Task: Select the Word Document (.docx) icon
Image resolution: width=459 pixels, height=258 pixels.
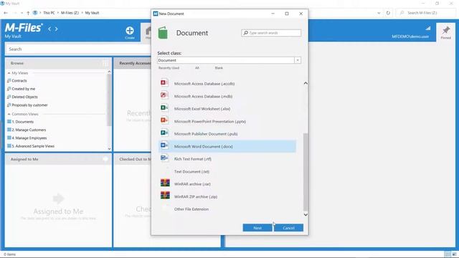Action: pyautogui.click(x=164, y=145)
